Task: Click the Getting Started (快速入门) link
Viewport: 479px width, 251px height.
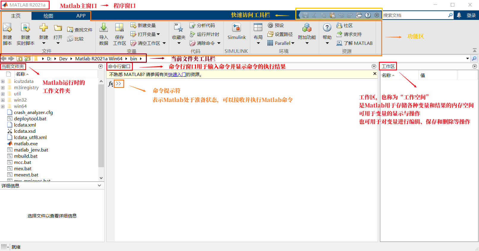Action: pos(177,75)
